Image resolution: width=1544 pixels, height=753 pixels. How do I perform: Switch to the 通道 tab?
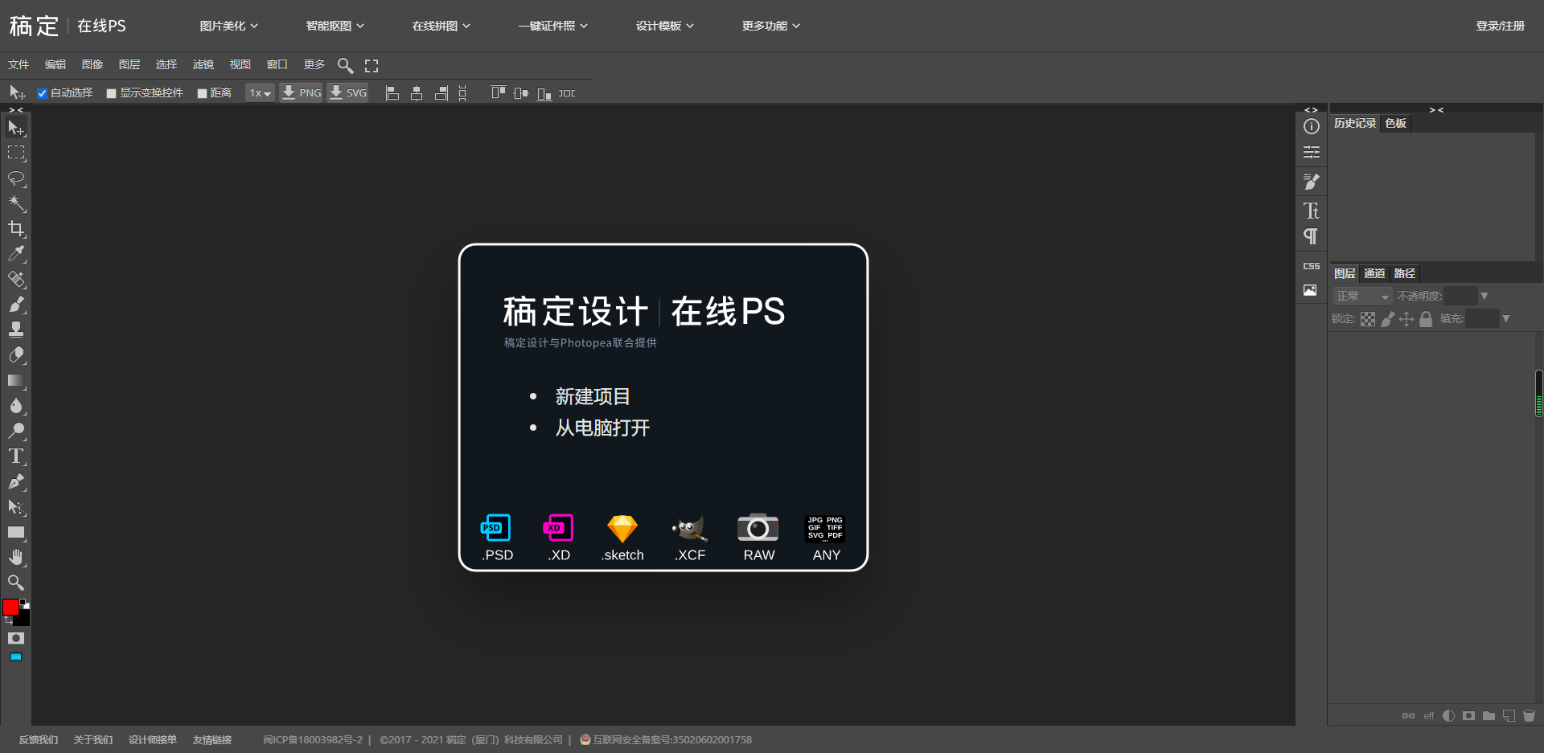(1374, 273)
